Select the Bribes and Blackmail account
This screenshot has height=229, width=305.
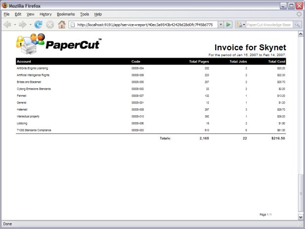tap(29, 82)
